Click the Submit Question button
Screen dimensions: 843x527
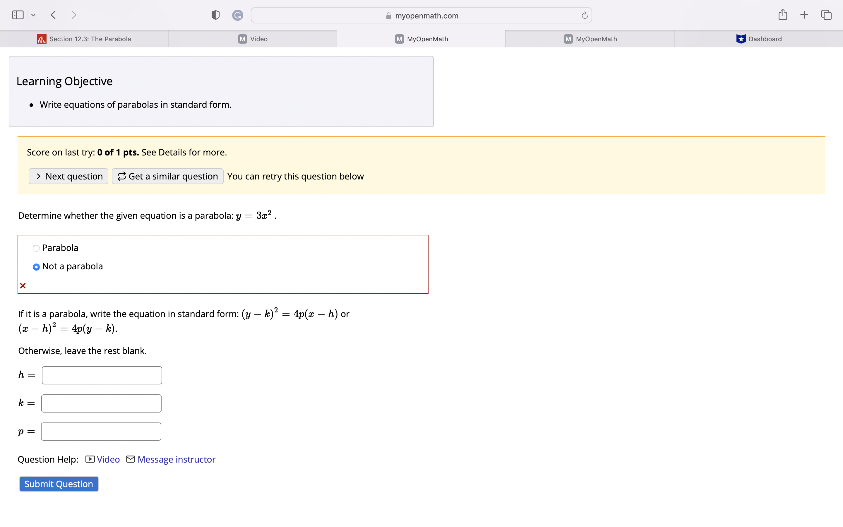(59, 484)
